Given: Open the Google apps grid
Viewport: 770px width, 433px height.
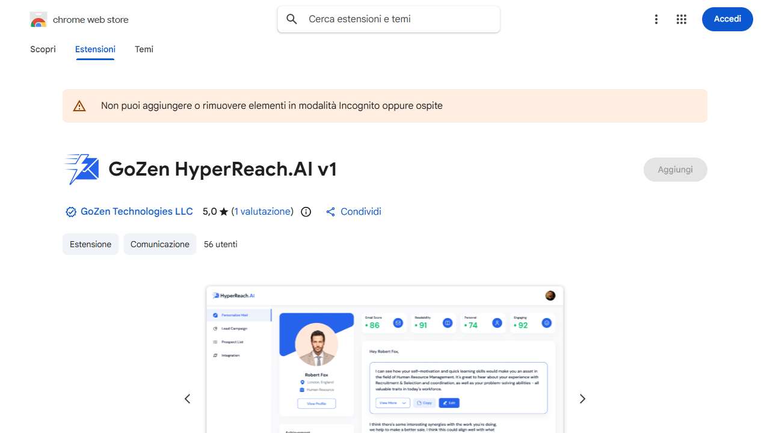Looking at the screenshot, I should (682, 19).
